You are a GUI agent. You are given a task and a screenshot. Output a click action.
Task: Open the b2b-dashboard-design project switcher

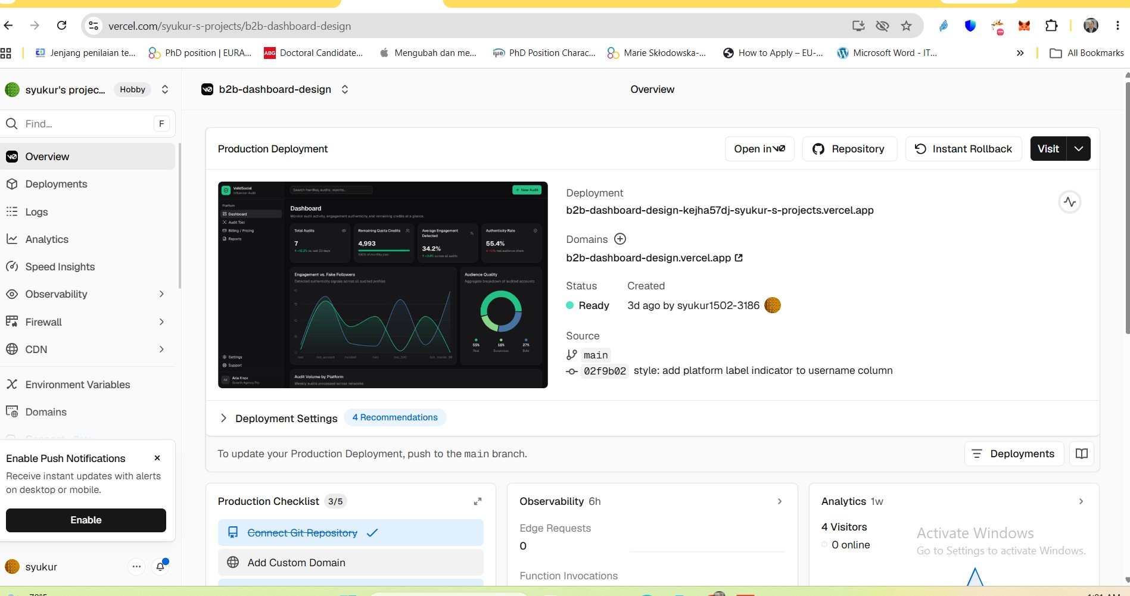click(x=345, y=89)
